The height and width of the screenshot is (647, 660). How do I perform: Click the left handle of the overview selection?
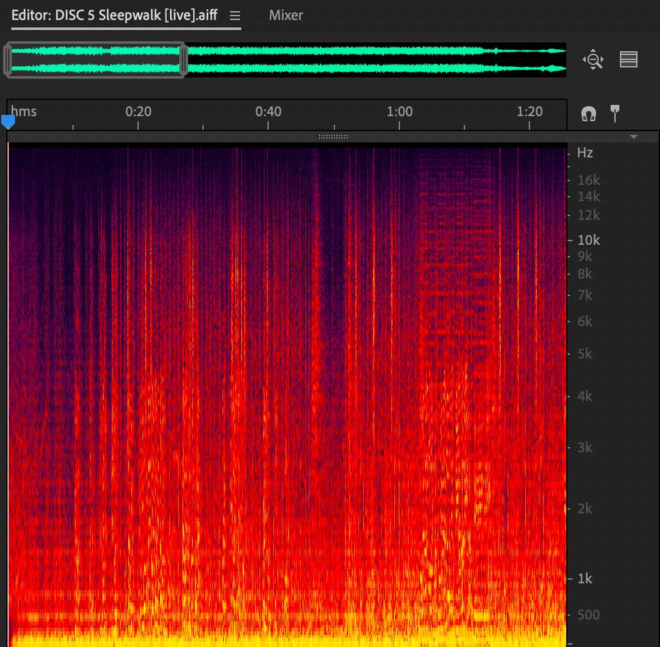pos(8,60)
